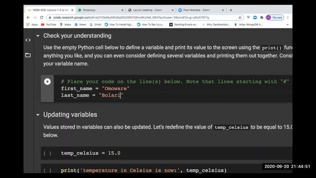Click the site lock icon

pyautogui.click(x=50, y=18)
